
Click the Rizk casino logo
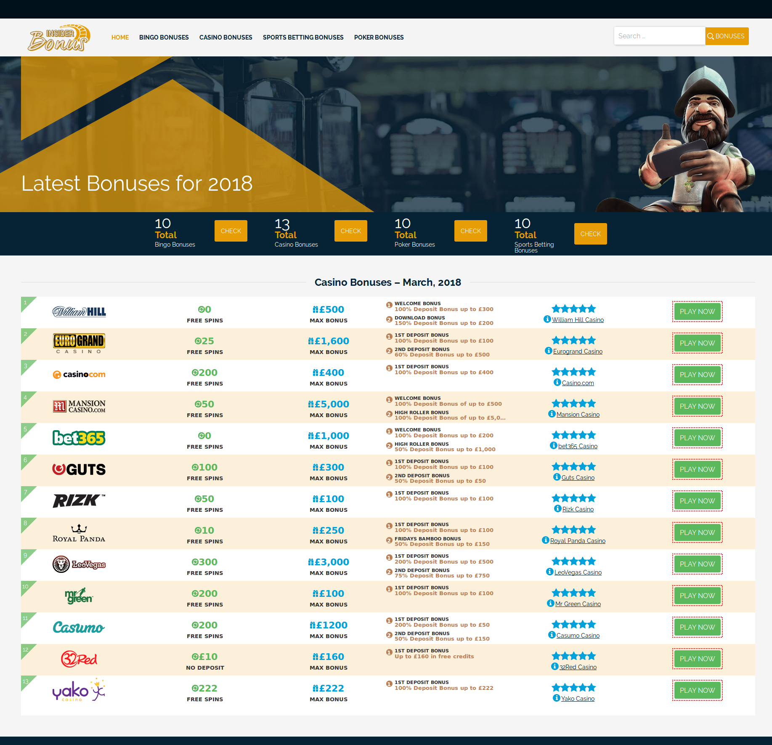[x=79, y=501]
